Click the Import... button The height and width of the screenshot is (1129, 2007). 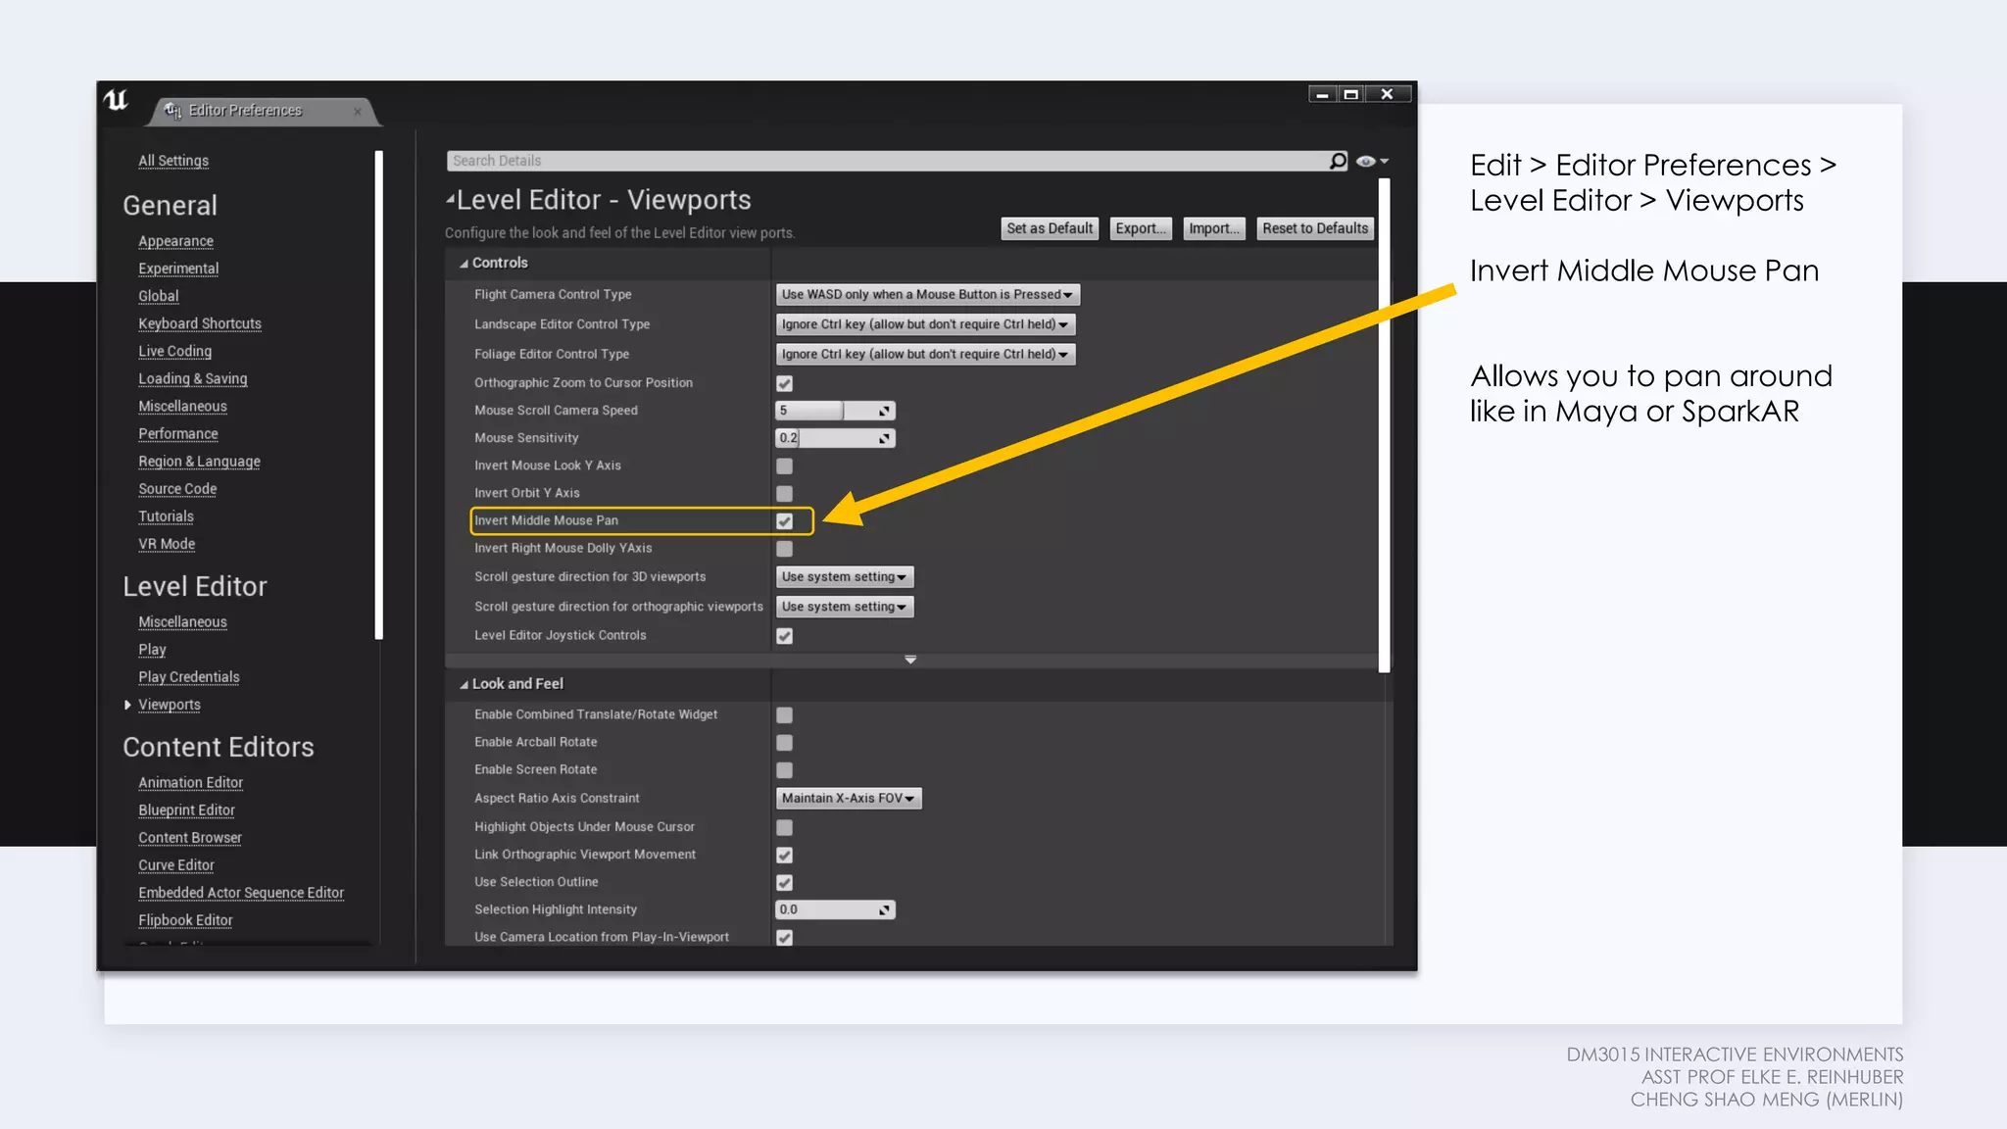pyautogui.click(x=1214, y=228)
